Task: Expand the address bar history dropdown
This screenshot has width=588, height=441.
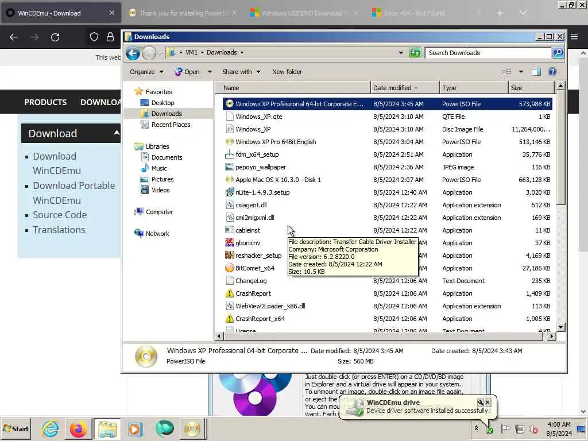Action: (401, 52)
